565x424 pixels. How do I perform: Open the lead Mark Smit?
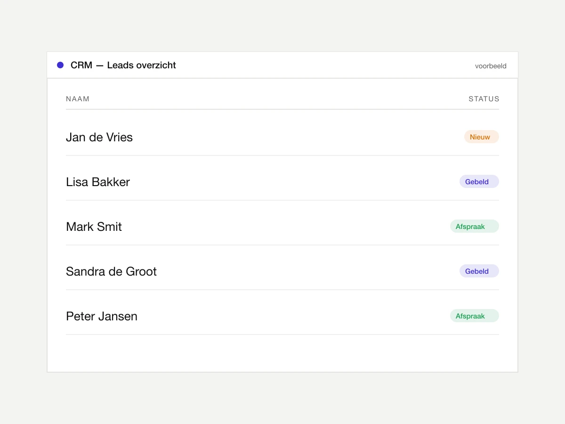[94, 227]
